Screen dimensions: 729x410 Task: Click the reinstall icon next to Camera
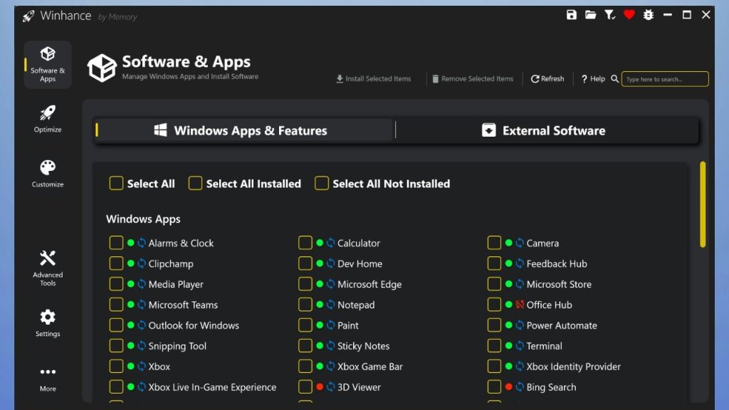(520, 243)
